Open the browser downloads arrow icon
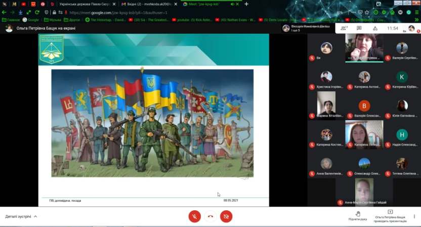Viewport: 421px width, 227px height. pos(20,12)
